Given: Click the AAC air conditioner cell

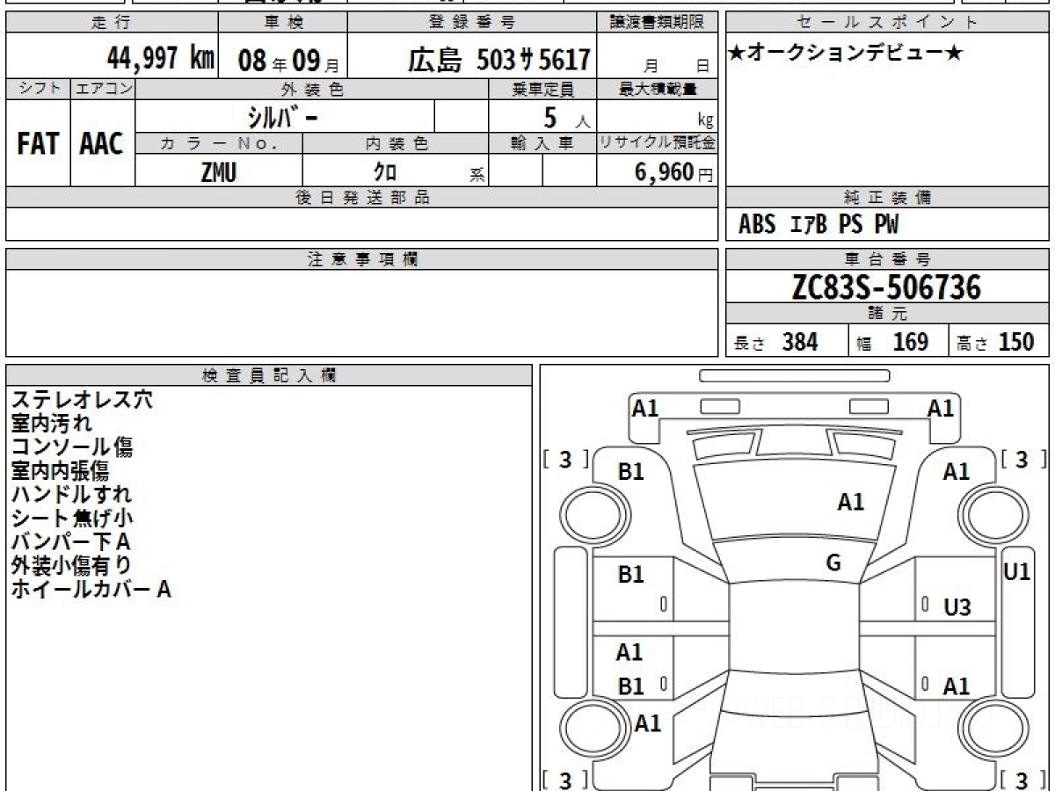Looking at the screenshot, I should pyautogui.click(x=102, y=144).
